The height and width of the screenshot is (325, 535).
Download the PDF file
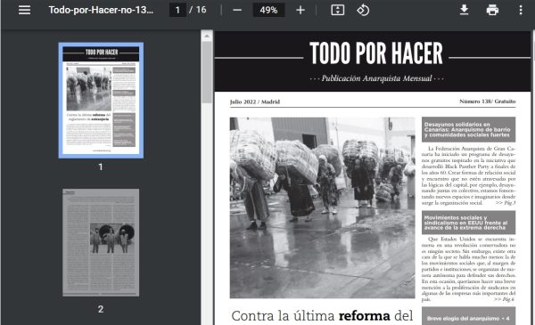pyautogui.click(x=464, y=10)
